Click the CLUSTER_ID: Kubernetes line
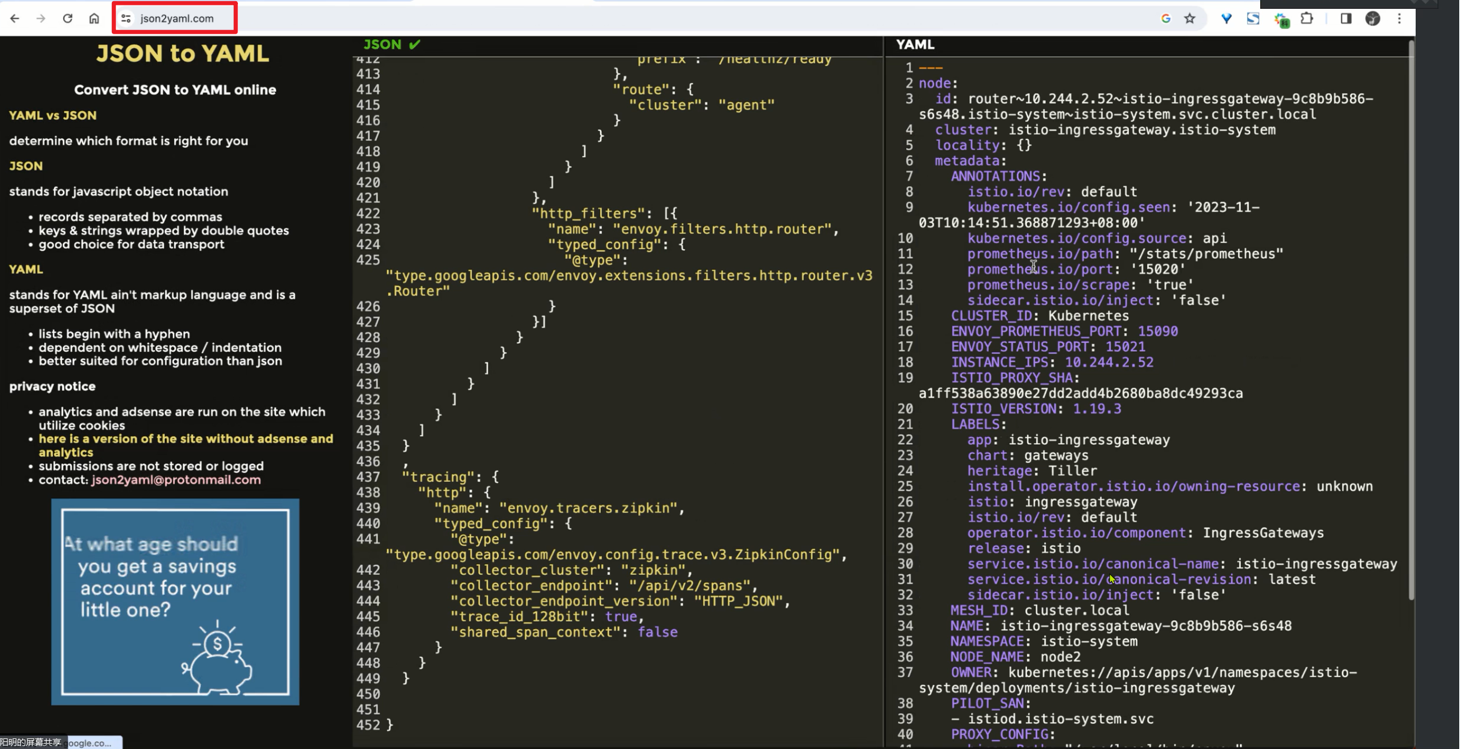Image resolution: width=1461 pixels, height=749 pixels. [1040, 316]
